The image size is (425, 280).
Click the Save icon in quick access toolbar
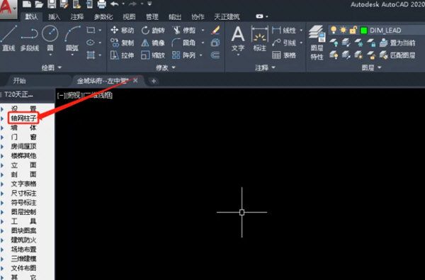point(52,4)
